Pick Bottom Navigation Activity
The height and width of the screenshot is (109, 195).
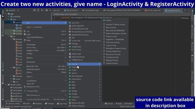(116, 34)
